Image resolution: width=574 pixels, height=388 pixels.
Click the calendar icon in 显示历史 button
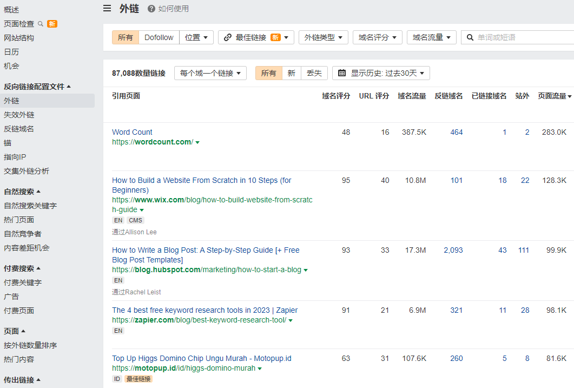pyautogui.click(x=342, y=73)
